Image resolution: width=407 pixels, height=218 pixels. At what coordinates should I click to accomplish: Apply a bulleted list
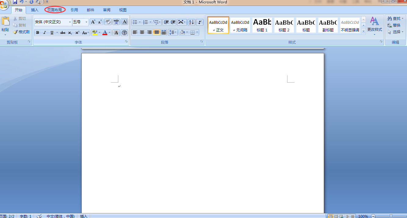point(135,22)
